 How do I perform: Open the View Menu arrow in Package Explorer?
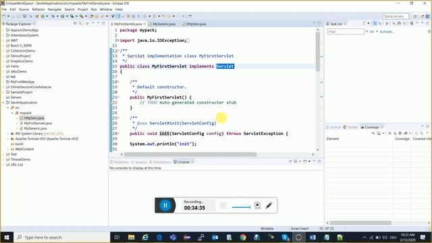point(93,24)
